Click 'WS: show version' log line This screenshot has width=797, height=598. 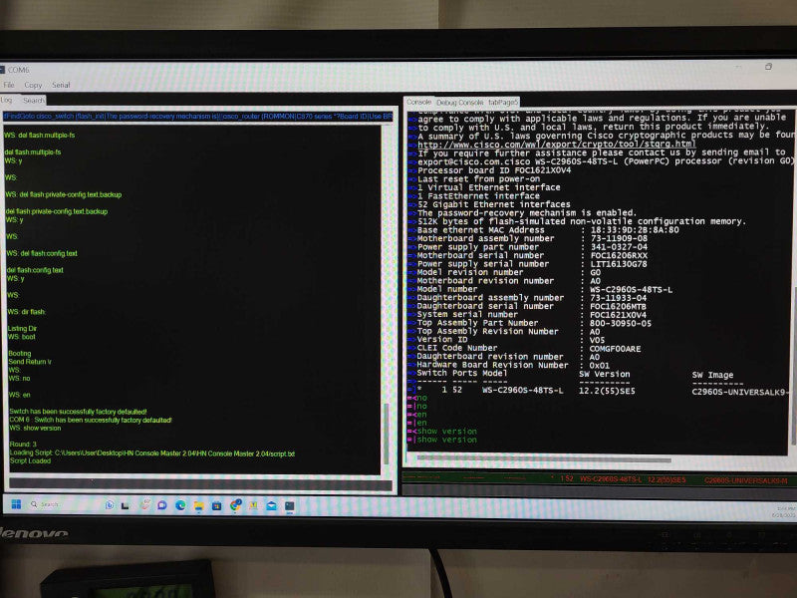(35, 429)
